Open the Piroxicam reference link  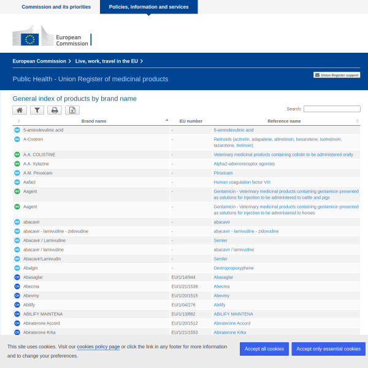point(223,173)
